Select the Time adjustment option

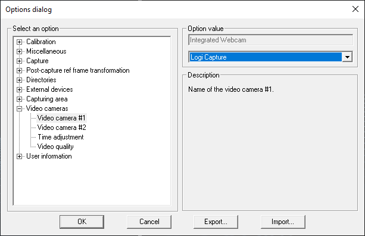pos(61,137)
